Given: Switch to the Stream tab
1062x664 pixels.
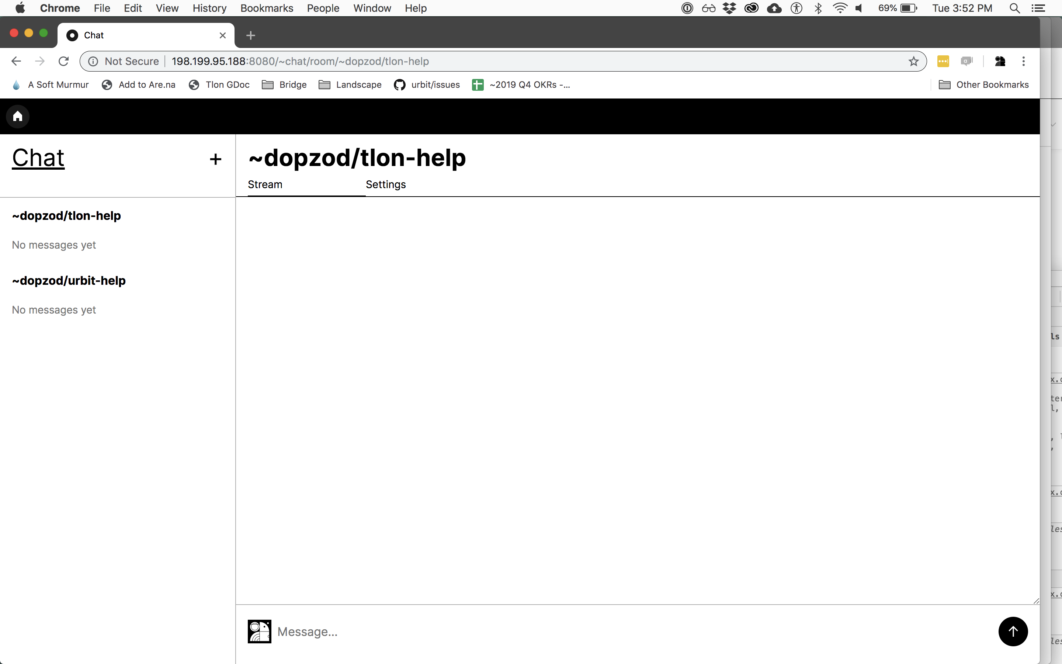Looking at the screenshot, I should click(x=265, y=184).
